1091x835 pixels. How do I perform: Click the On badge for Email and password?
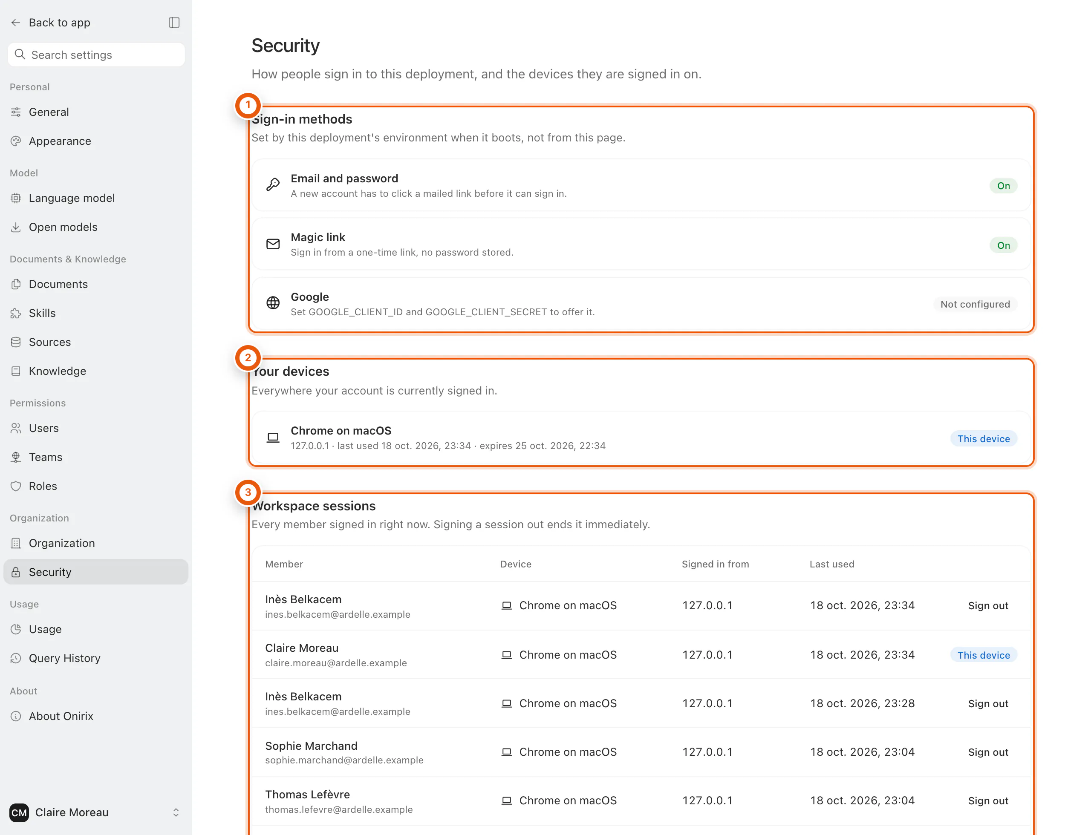pyautogui.click(x=1004, y=185)
